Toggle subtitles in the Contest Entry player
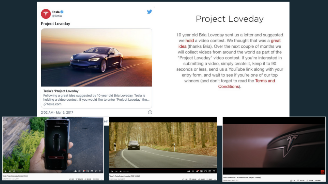The width and height of the screenshot is (328, 184). point(79,171)
